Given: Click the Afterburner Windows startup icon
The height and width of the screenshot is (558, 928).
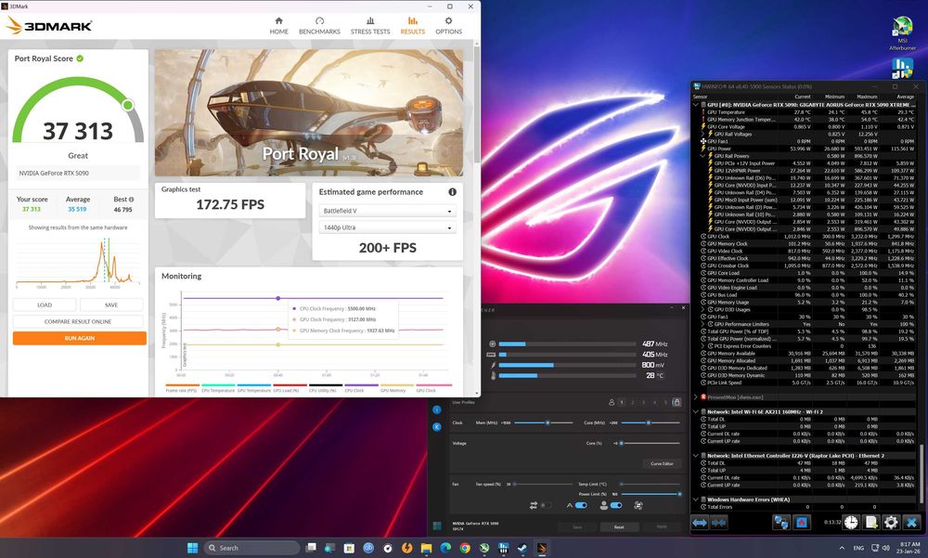Looking at the screenshot, I should (x=437, y=526).
